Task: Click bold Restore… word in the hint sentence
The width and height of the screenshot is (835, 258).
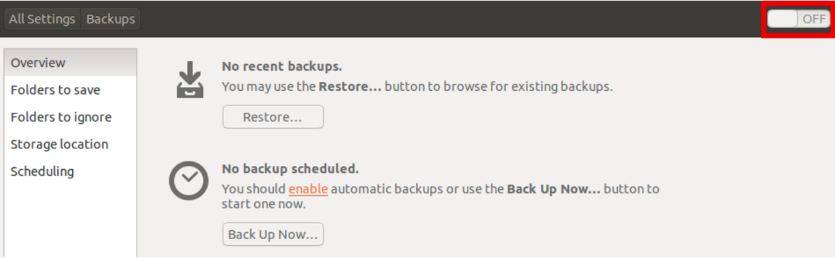Action: 350,86
